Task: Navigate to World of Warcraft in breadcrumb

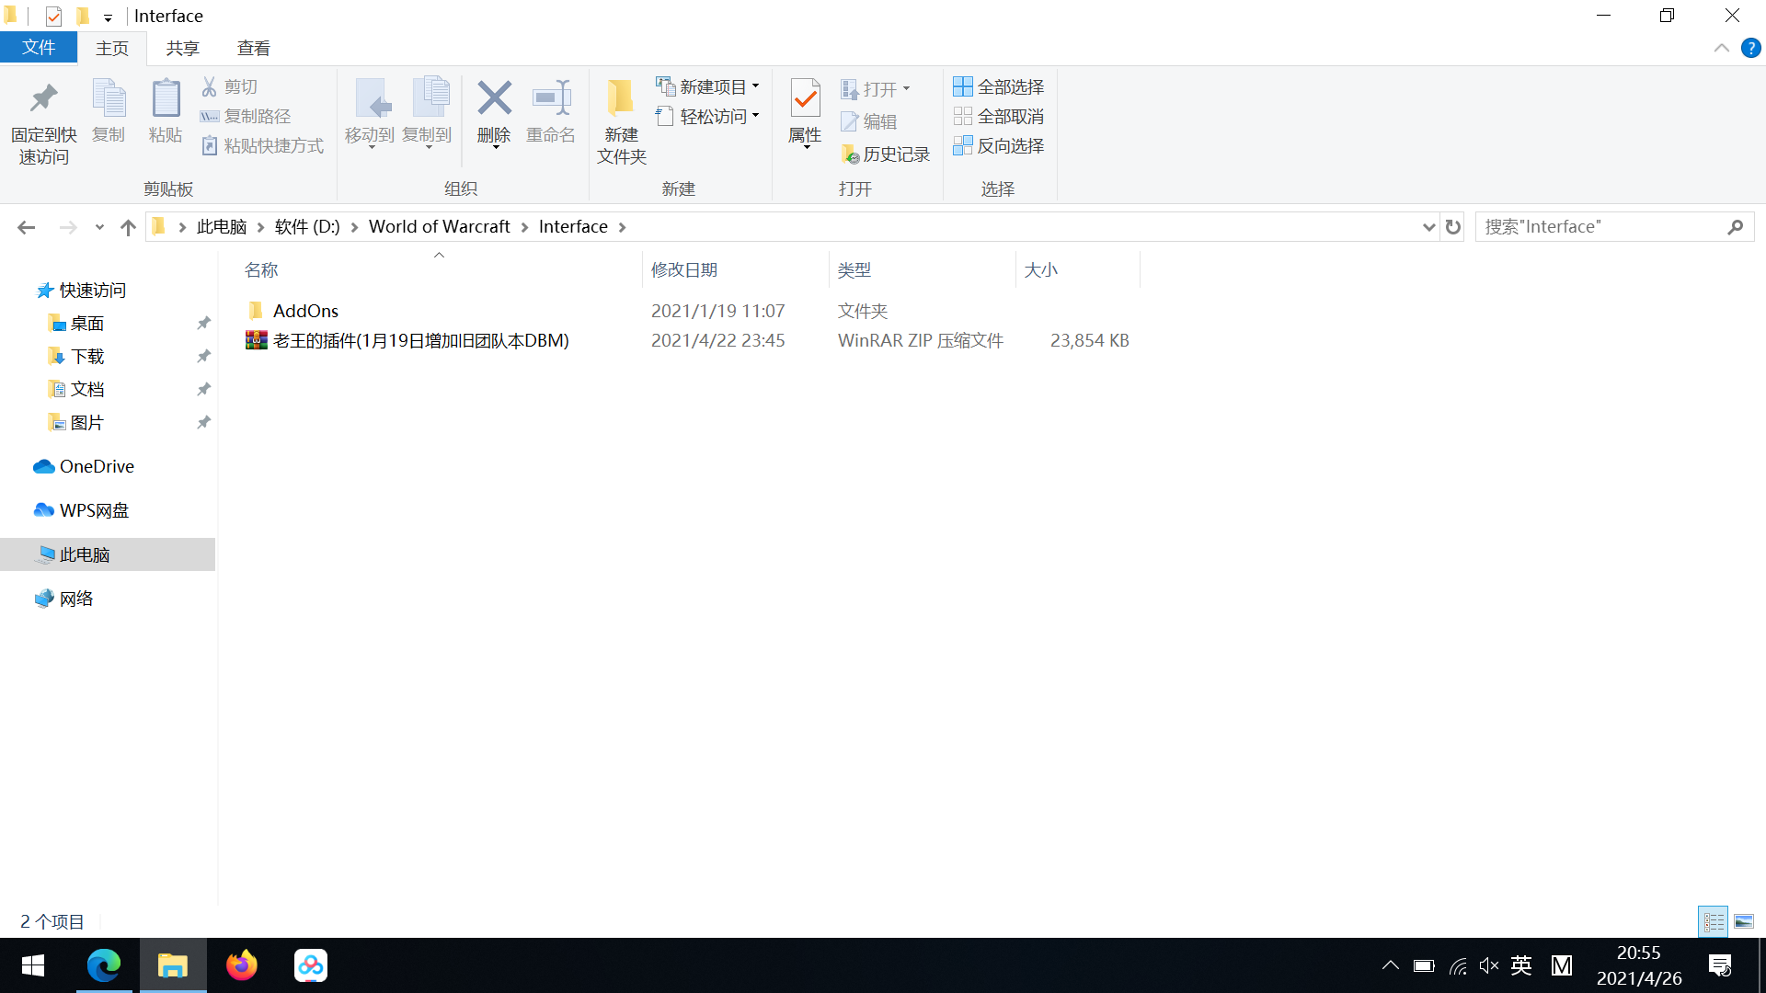Action: click(x=440, y=226)
